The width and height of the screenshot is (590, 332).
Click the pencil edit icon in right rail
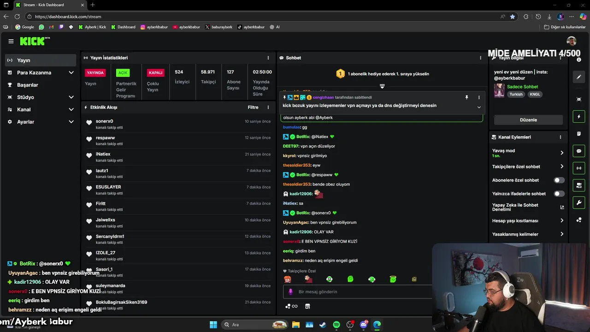(579, 77)
